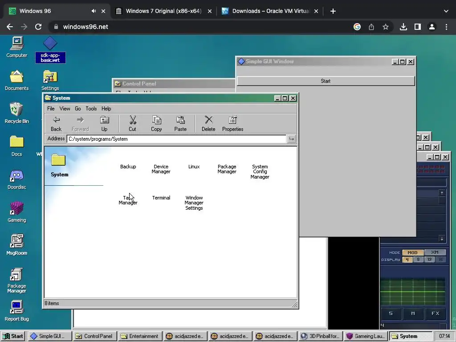Switch to Simple GUI taskbar item
456x342 pixels.
50,336
